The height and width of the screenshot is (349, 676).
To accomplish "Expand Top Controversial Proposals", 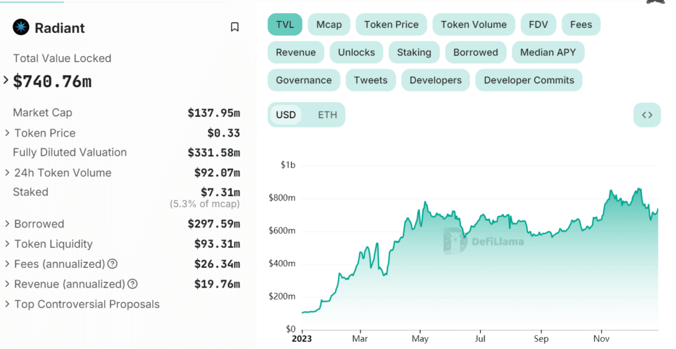I will tap(7, 304).
